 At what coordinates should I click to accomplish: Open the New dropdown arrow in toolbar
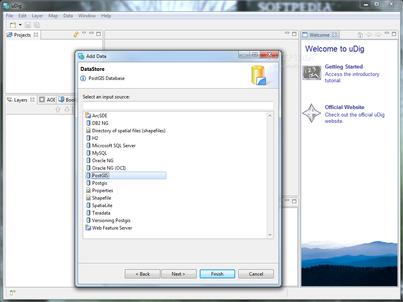[x=20, y=25]
